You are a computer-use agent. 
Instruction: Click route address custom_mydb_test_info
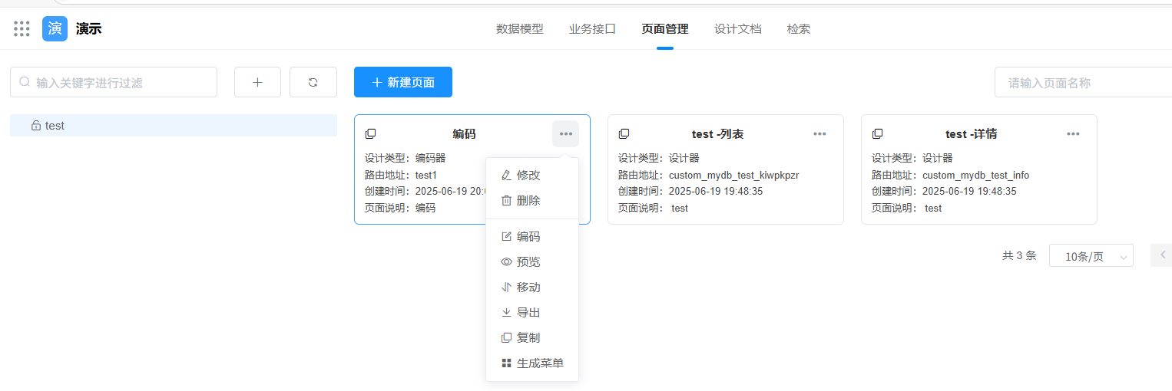point(975,175)
